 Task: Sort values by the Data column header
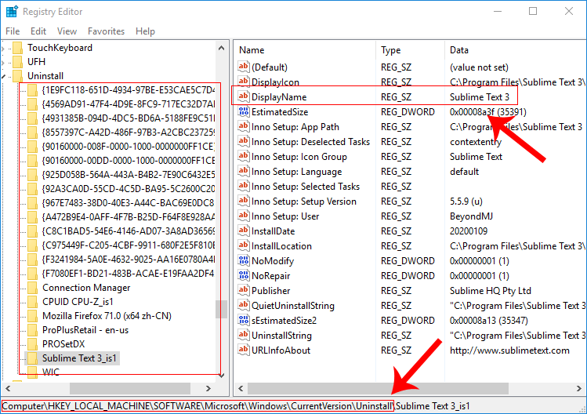516,50
